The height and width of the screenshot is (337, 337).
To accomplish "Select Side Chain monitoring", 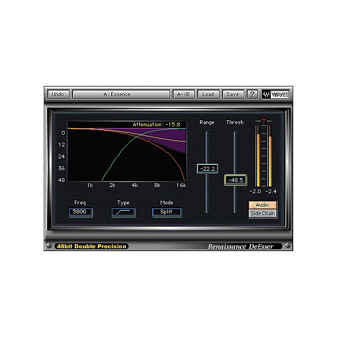I will click(x=263, y=213).
